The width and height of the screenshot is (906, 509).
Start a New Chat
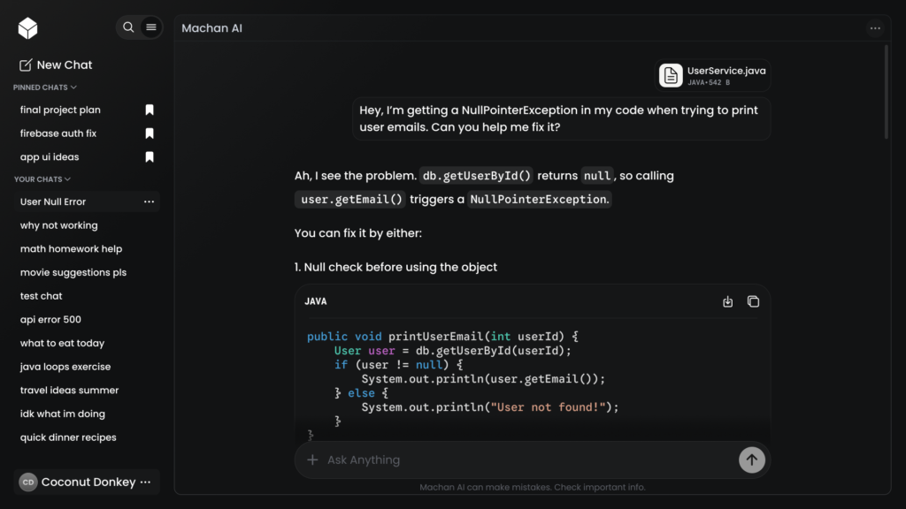click(56, 65)
